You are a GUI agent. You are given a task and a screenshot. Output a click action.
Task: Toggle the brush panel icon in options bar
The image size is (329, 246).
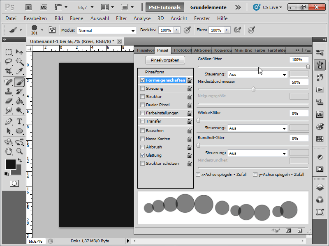point(52,30)
